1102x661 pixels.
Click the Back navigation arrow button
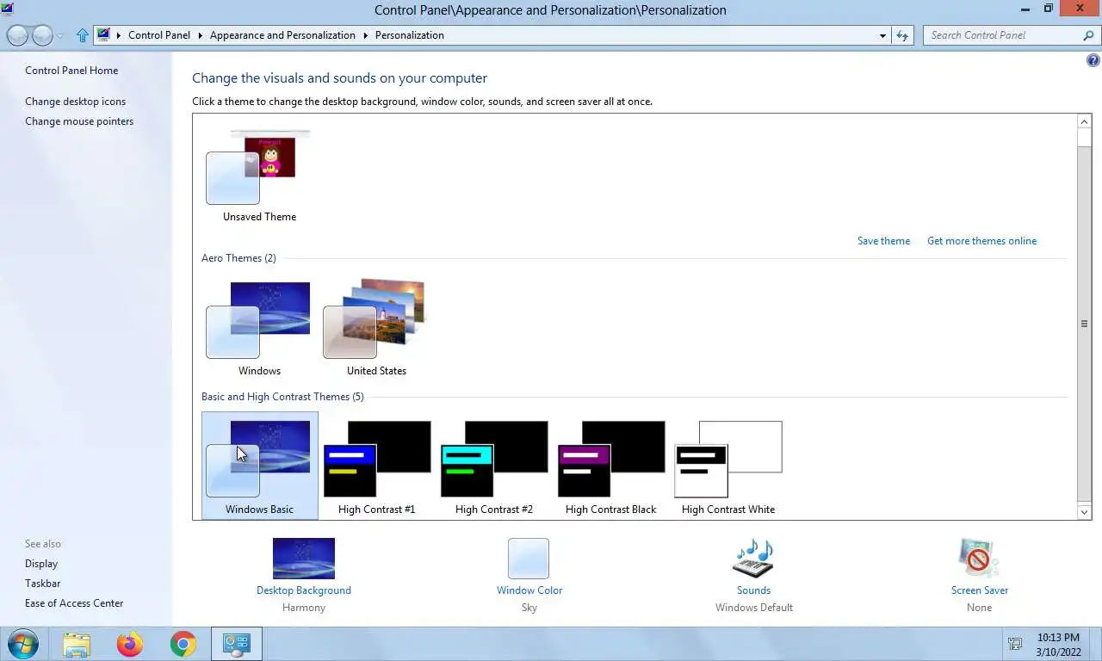[x=17, y=35]
